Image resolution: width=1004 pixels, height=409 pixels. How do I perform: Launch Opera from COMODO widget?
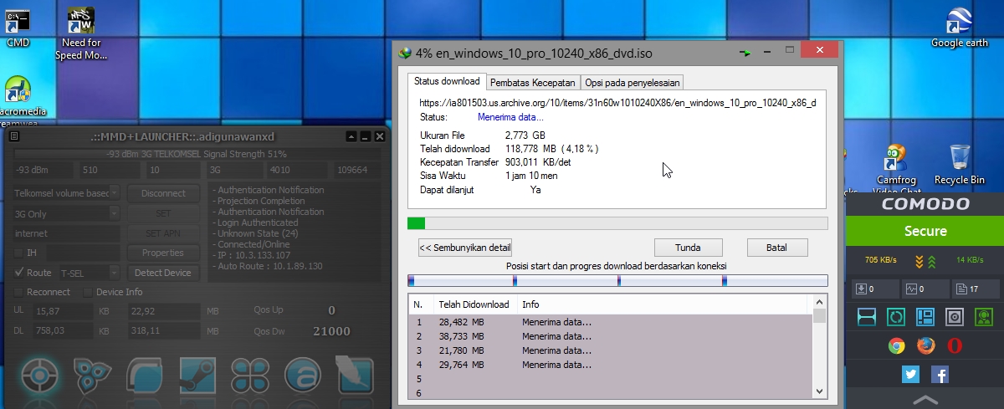click(955, 345)
